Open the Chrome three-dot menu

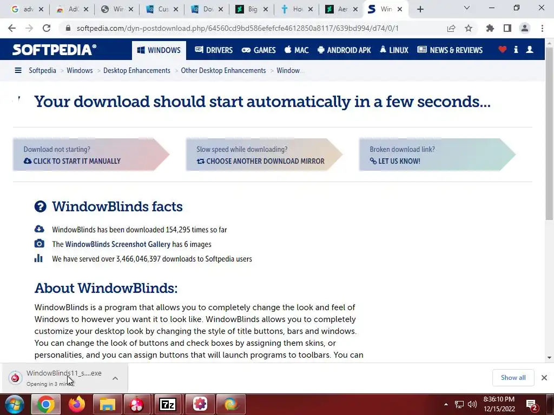[542, 28]
